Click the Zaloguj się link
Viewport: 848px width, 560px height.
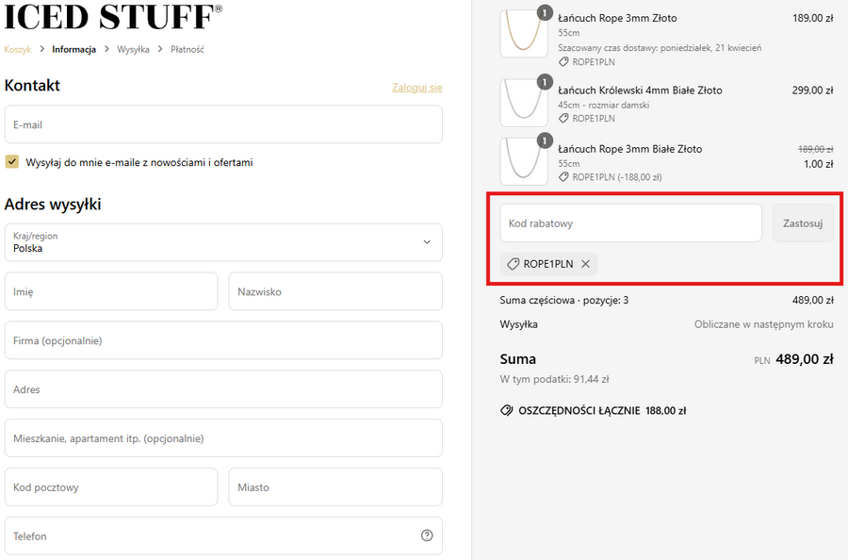[416, 88]
